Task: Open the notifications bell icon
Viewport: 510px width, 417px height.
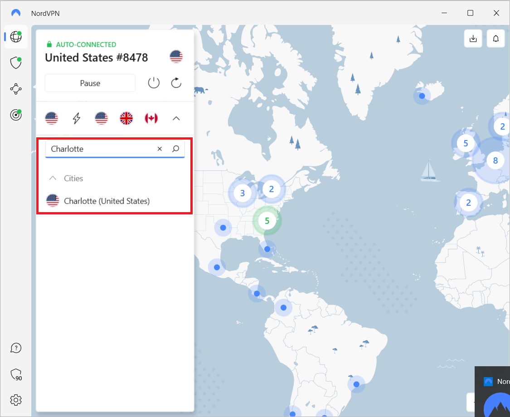Action: [x=495, y=39]
